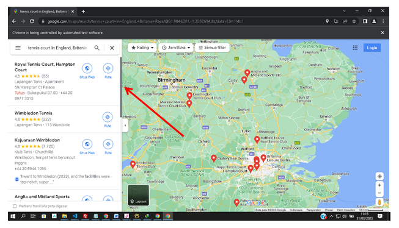Dismiss the automated test software infobar
The height and width of the screenshot is (228, 399).
point(383,33)
